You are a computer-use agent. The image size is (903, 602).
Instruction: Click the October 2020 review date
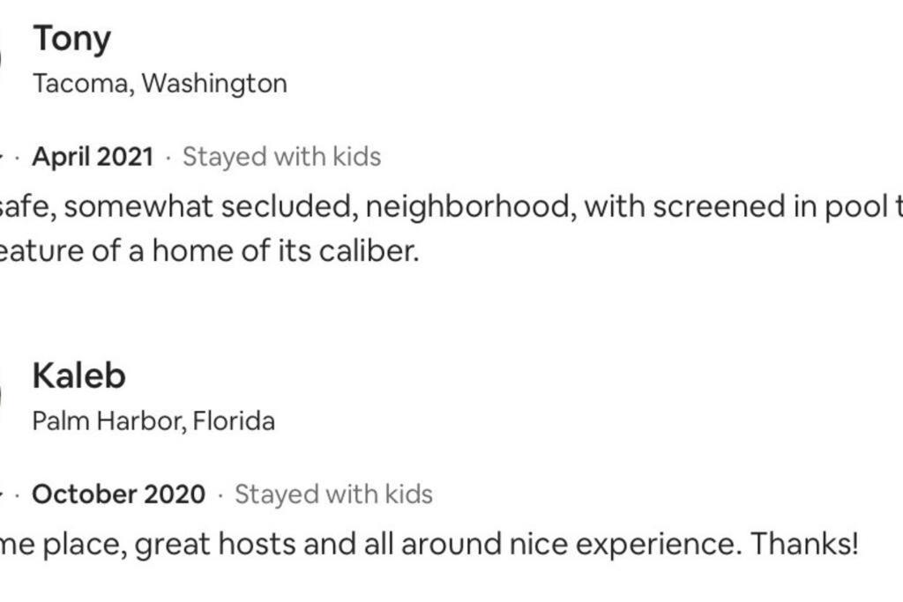119,494
